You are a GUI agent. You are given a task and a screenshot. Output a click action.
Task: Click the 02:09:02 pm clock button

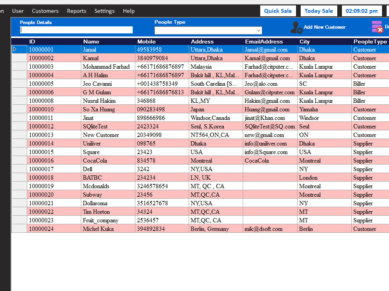(x=362, y=11)
